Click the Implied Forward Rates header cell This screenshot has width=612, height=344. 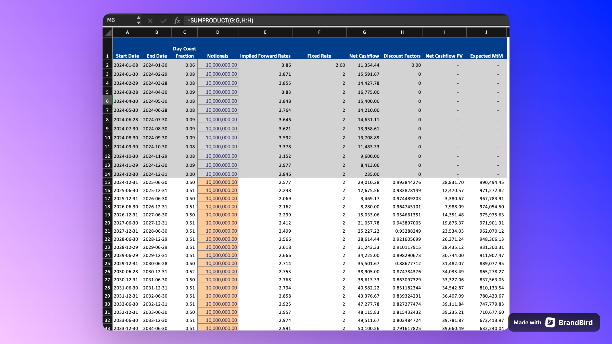265,56
